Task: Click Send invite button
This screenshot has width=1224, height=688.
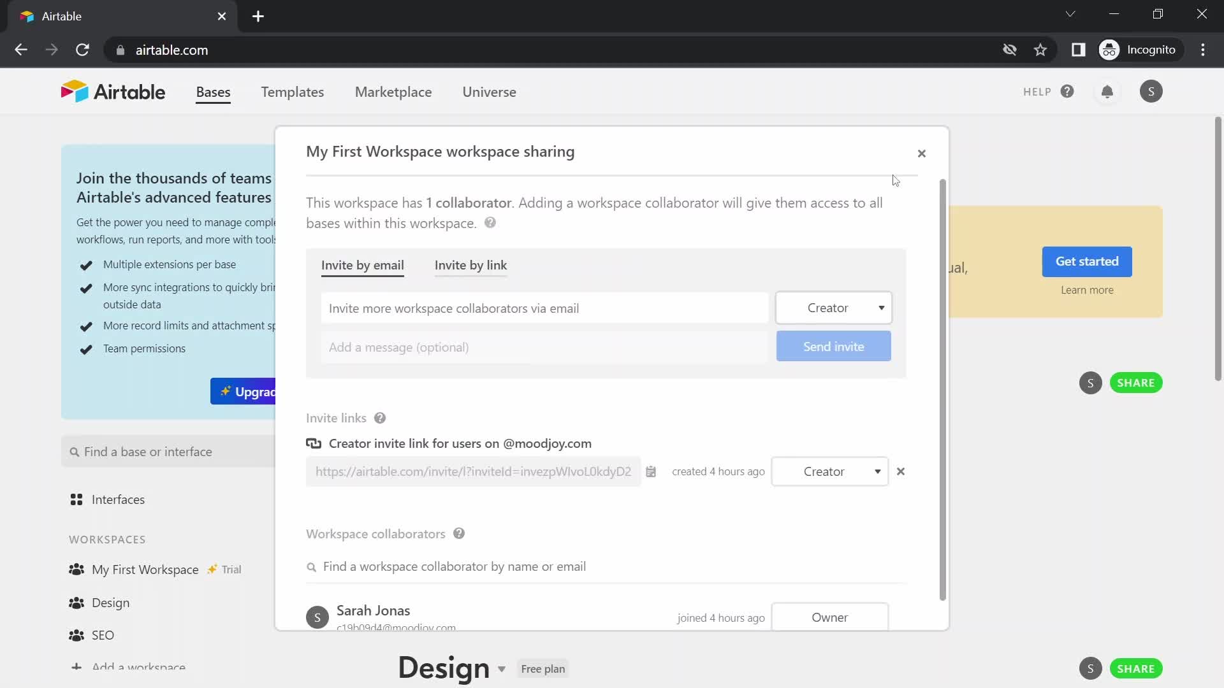Action: coord(833,346)
